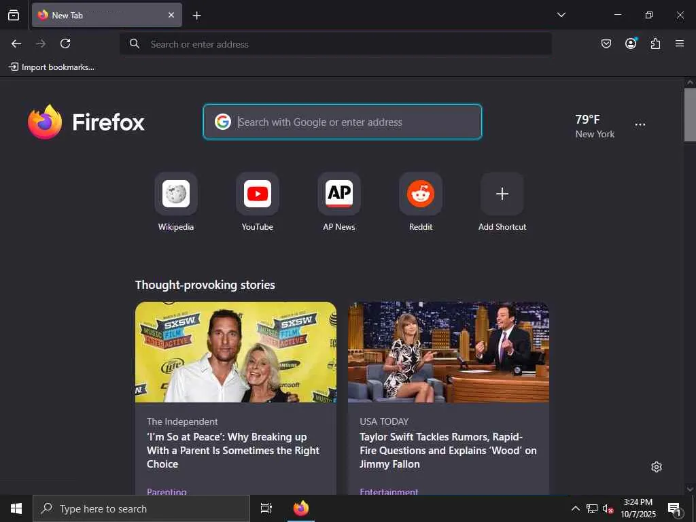Click the Thought-provoking stories heading
This screenshot has height=522, width=696.
click(x=205, y=285)
